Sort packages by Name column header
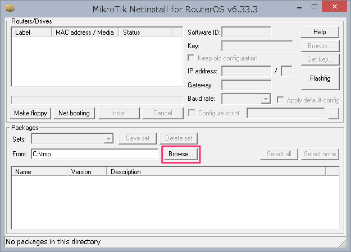 point(39,172)
